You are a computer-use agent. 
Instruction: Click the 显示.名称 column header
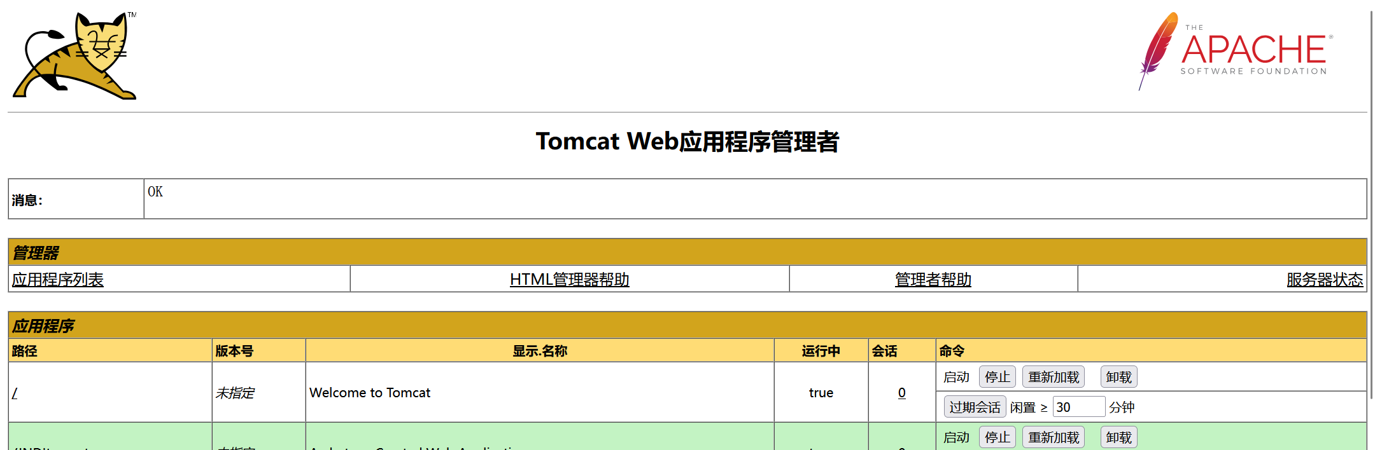[x=540, y=351]
